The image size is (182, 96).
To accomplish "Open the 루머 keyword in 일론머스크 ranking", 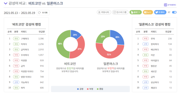I will click(x=153, y=39).
